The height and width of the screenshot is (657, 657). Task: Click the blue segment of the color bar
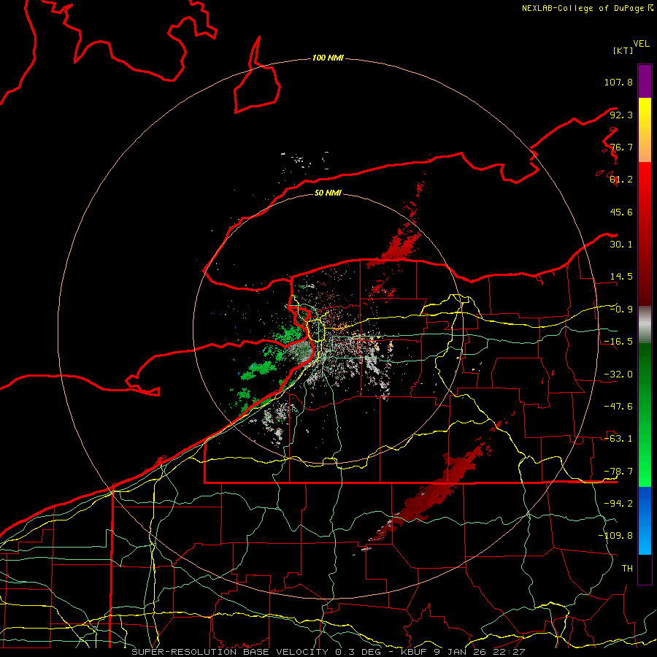pos(645,520)
